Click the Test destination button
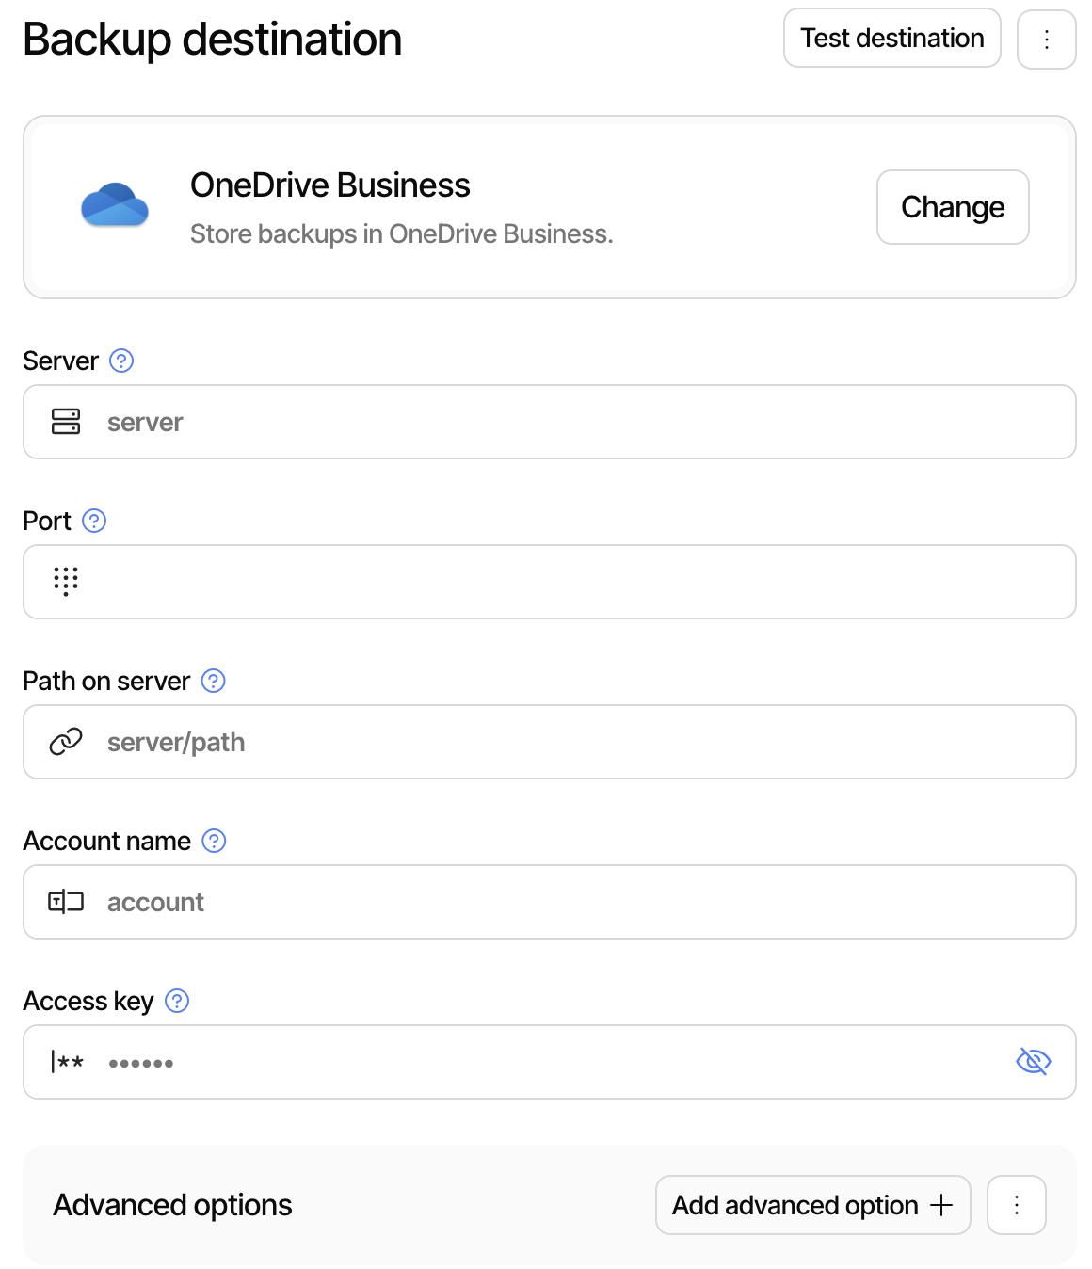 (891, 38)
